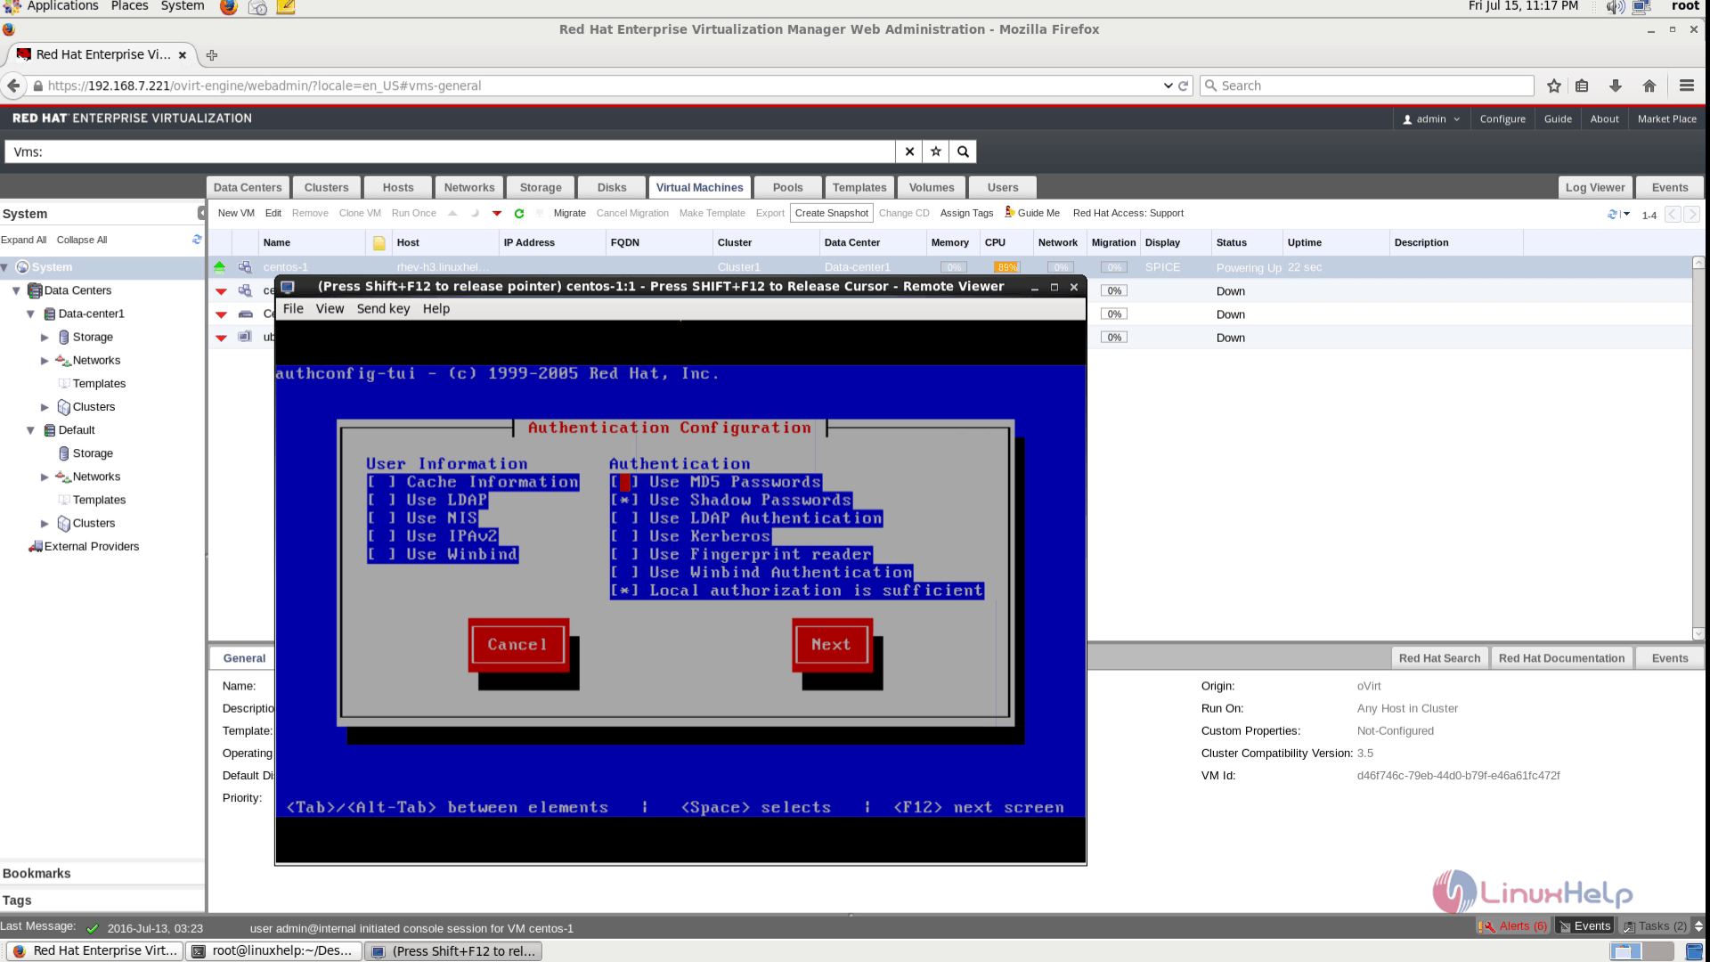Collapse the Data-center1 tree node
The image size is (1710, 962).
pyautogui.click(x=30, y=314)
